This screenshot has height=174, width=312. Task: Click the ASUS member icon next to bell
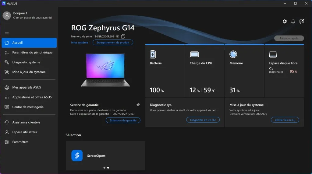click(285, 22)
